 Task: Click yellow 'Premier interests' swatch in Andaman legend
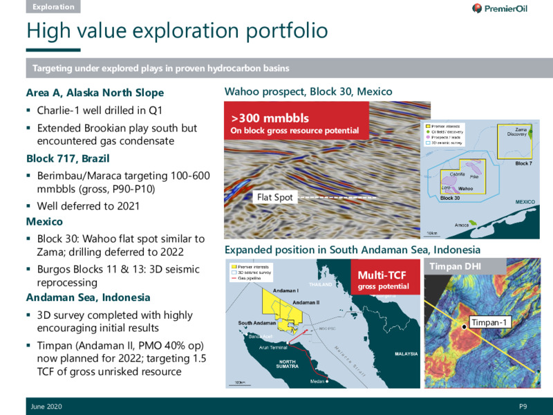pyautogui.click(x=234, y=267)
